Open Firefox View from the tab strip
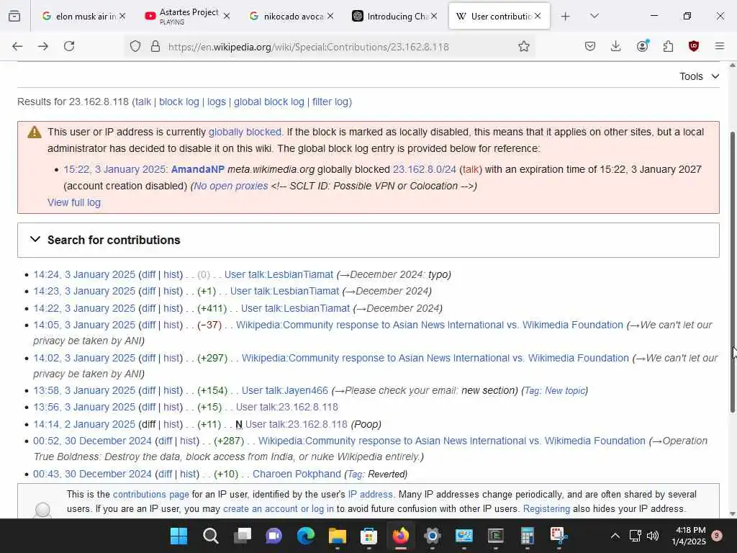Viewport: 737px width, 553px height. coord(14,17)
